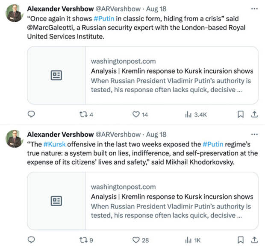Click the #Putin hashtag in the first tweet
This screenshot has width=265, height=249.
pos(104,19)
